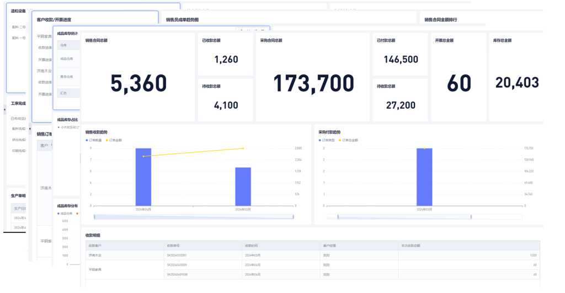
Task: Click the 2024年04月 bar in 销售收款趋势
Action: click(143, 177)
